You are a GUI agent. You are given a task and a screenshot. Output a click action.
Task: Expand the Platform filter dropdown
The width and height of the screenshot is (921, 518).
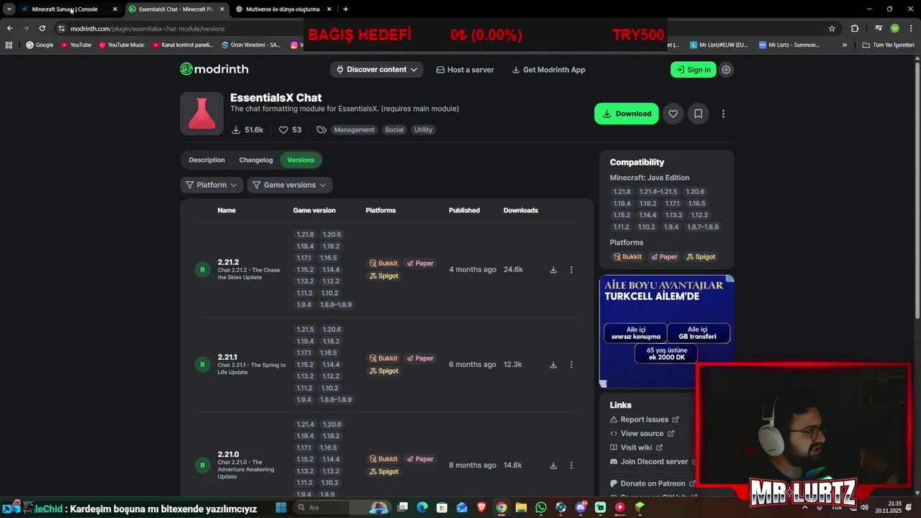click(x=211, y=185)
